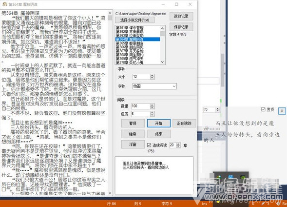Screen dimensions: 287x207
Task: Click the 正在读的 button
Action: click(184, 123)
